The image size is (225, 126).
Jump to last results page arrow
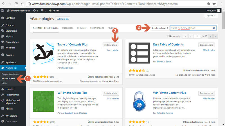click(x=216, y=36)
